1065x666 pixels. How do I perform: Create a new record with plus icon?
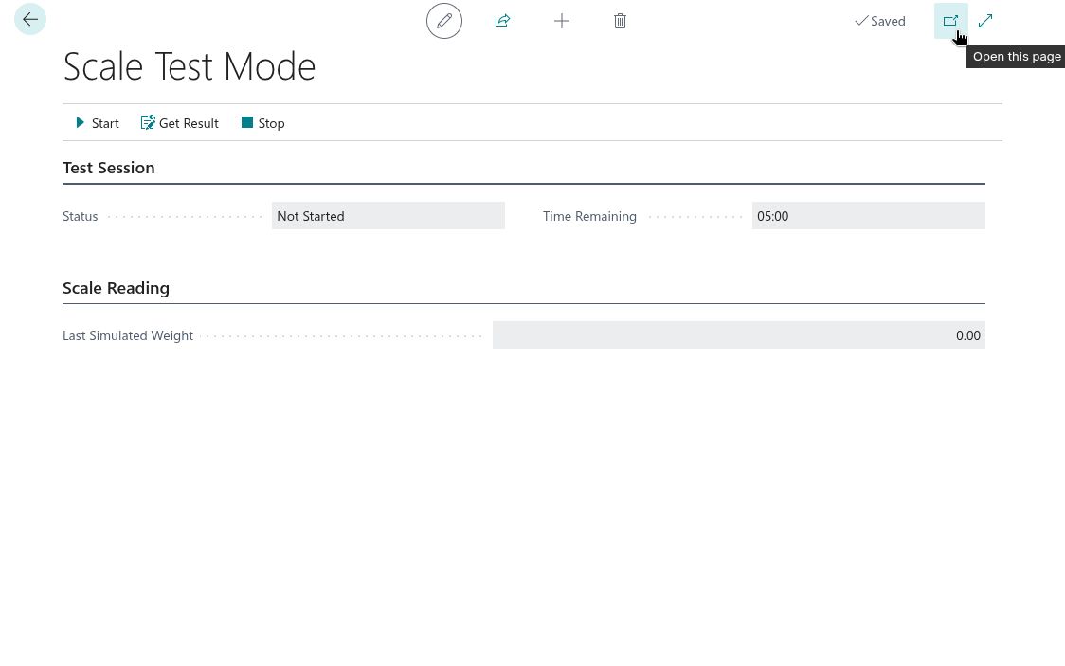click(x=562, y=21)
